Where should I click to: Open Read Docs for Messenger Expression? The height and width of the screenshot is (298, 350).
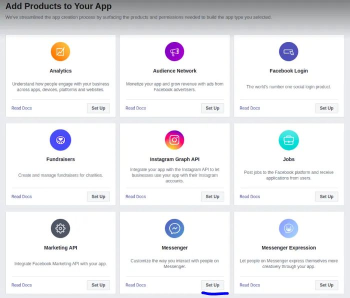click(250, 285)
